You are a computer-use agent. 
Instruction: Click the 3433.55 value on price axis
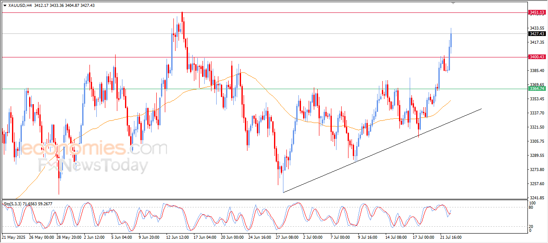(x=537, y=28)
